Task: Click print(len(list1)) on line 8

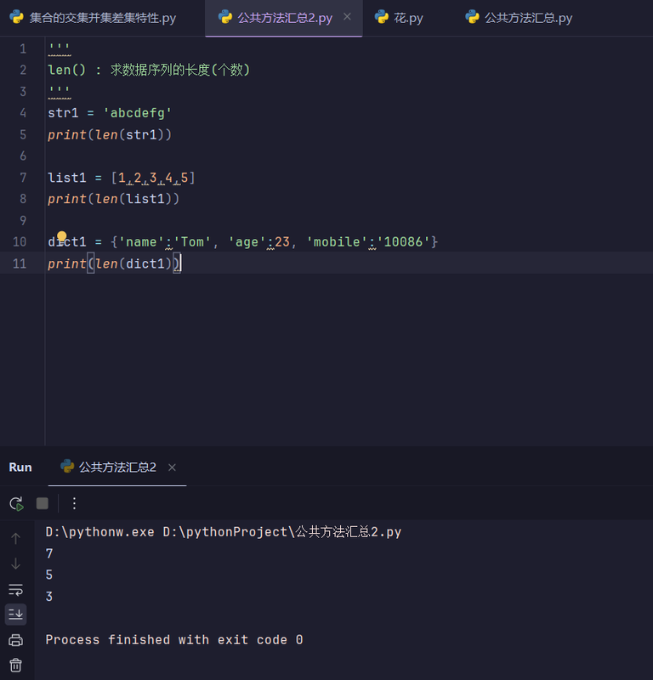Action: coord(114,199)
